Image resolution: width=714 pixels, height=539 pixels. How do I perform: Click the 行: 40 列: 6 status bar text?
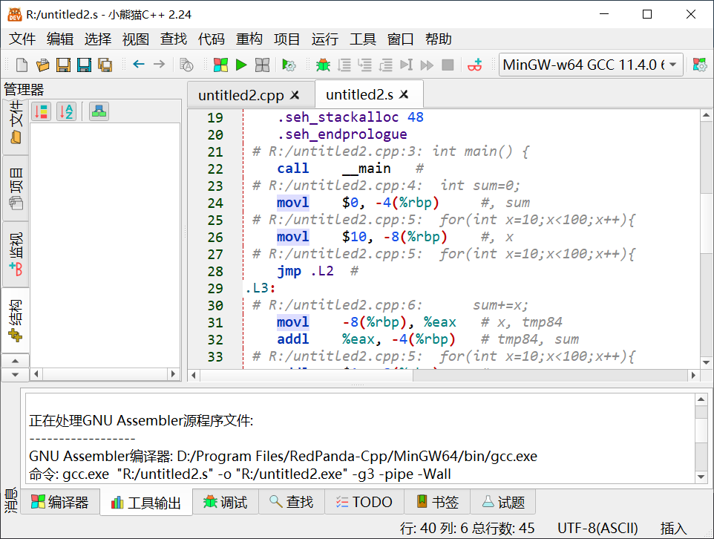(x=433, y=528)
